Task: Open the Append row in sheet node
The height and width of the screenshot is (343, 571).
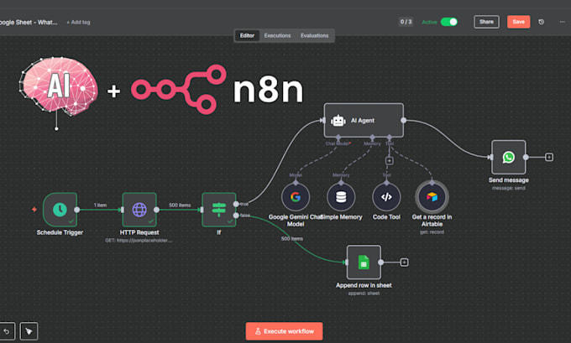Action: coord(364,262)
